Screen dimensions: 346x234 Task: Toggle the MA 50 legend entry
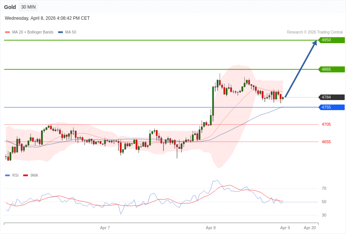[70, 32]
